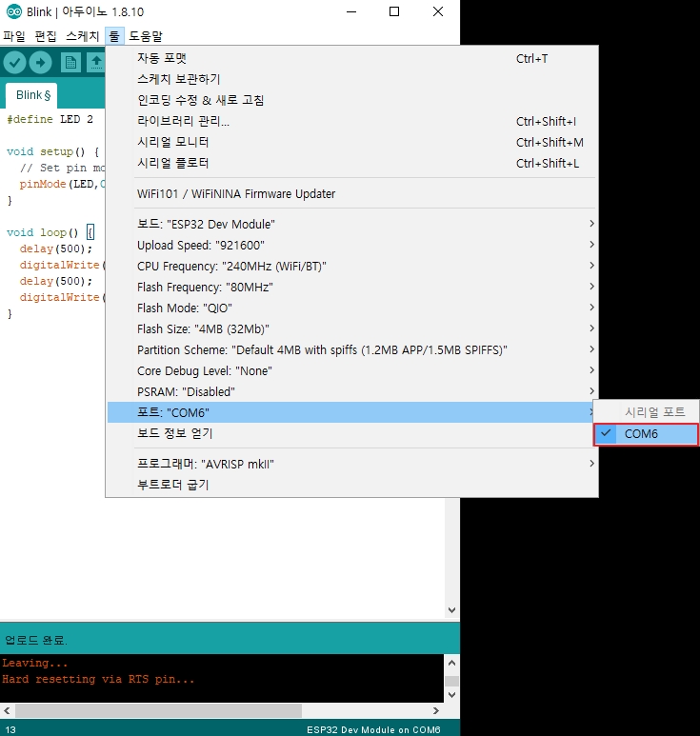Click the Arduino logo in title bar
Image resolution: width=700 pixels, height=736 pixels.
tap(14, 11)
